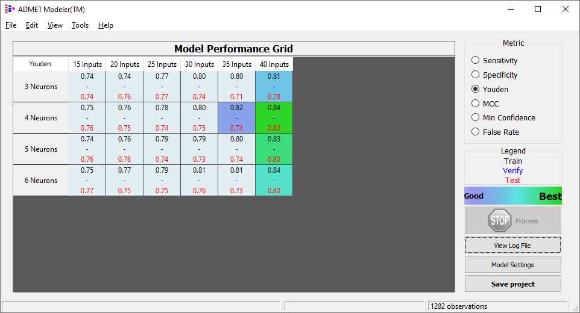This screenshot has width=580, height=313.
Task: Select the 6 Neurons 30 Inputs cell
Action: pos(199,181)
